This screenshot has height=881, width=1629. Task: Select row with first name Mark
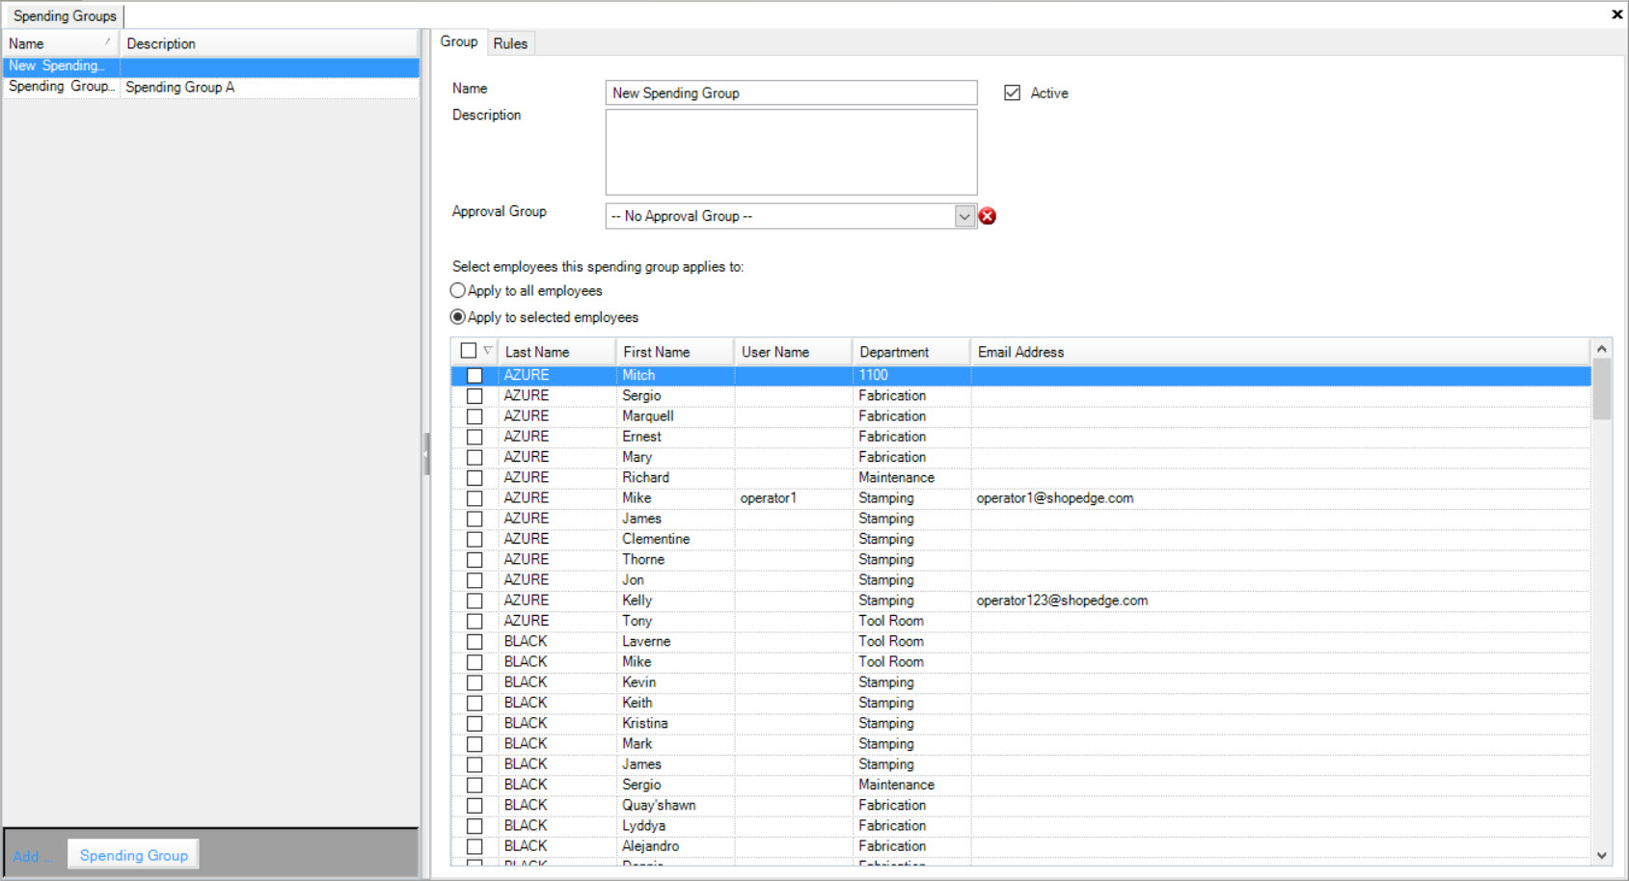point(1020,744)
